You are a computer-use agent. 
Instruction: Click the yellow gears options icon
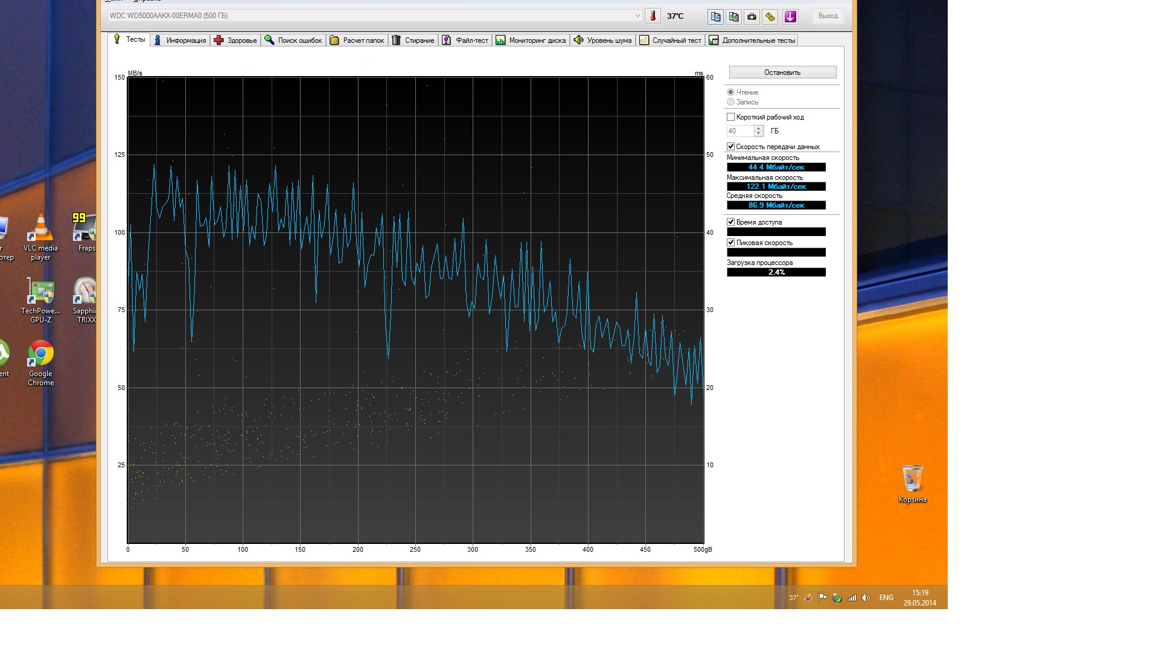click(x=770, y=17)
